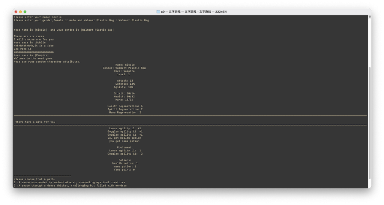Click the 'Please enter your name: nicole' line
384x205 pixels.
coord(37,17)
